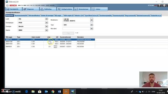This screenshot has width=168, height=94.
Task: Select the Rekisterinumero(FI) sub-tab
Action: coord(143,16)
